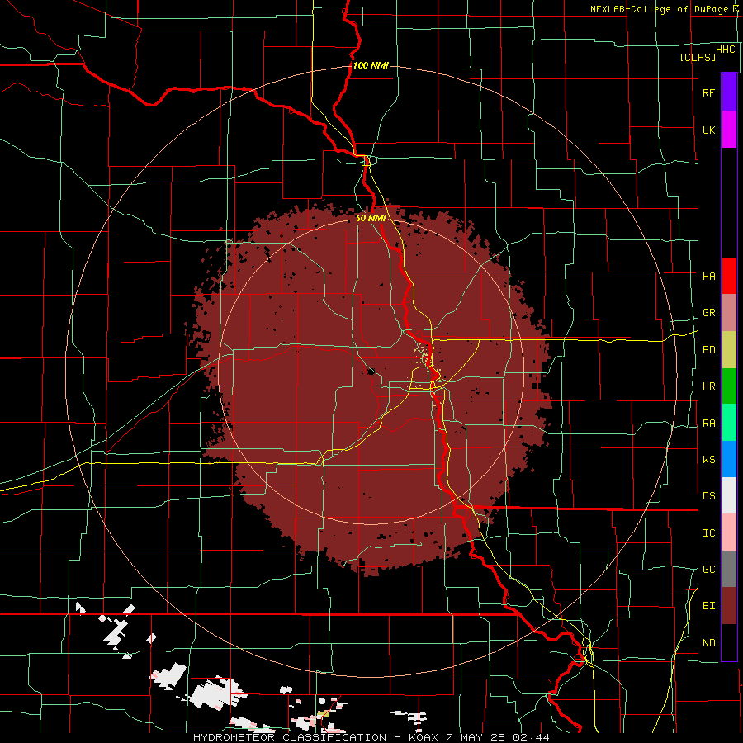
Task: Click the HR legend label
Action: pos(708,386)
